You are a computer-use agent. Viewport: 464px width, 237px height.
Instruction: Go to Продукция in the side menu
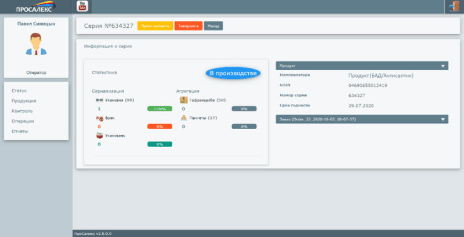coord(24,101)
